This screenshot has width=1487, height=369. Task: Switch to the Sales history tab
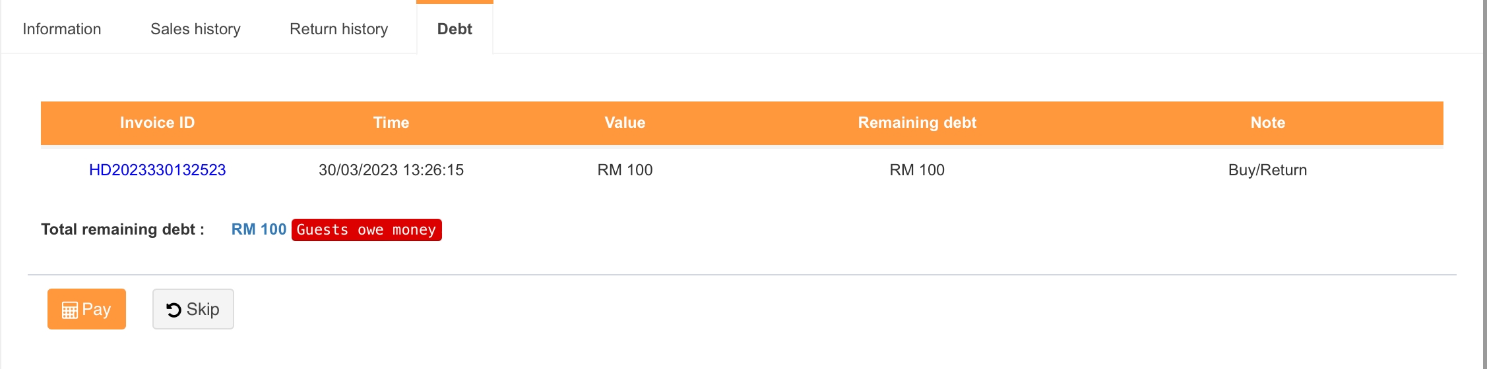point(195,29)
